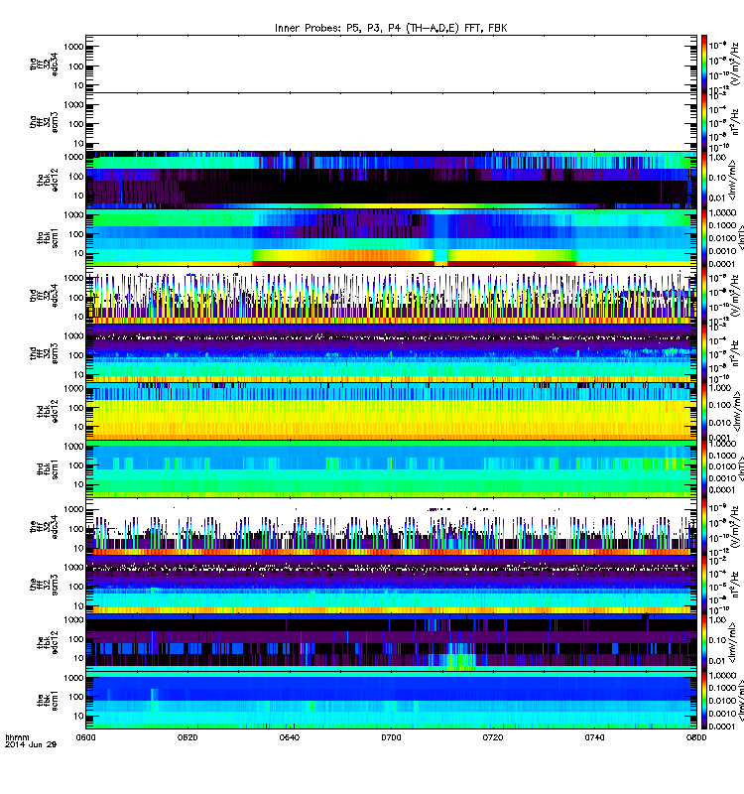
Task: Click the the fff 32 scm3 spectrogram panel
Action: (x=391, y=585)
